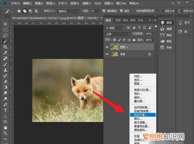The width and height of the screenshot is (194, 144).
Task: Select the Ellipse shape tool
Action: coord(5,122)
